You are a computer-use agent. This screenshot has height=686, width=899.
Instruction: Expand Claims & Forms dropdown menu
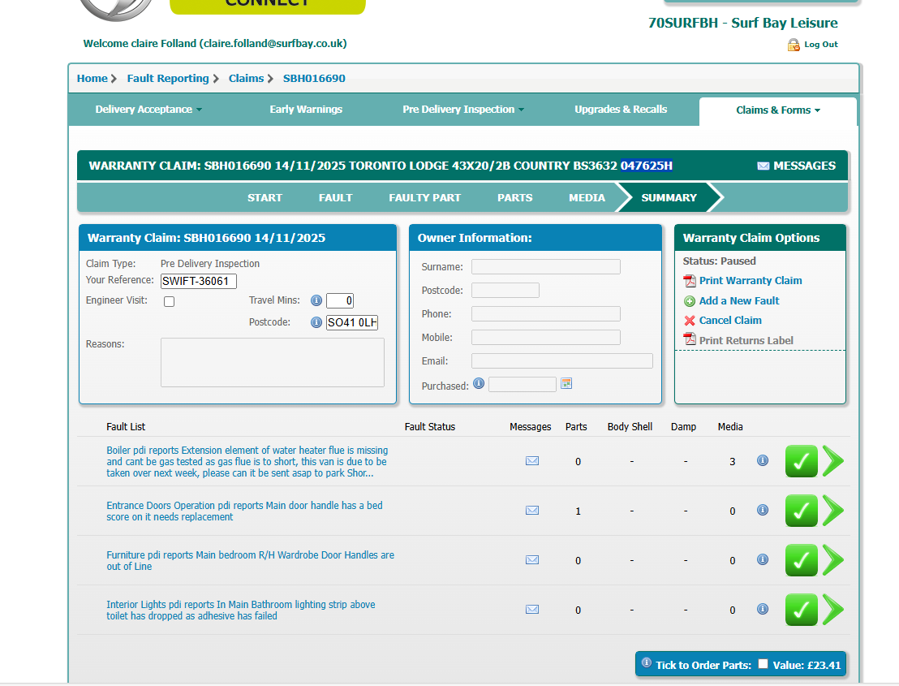pyautogui.click(x=778, y=110)
